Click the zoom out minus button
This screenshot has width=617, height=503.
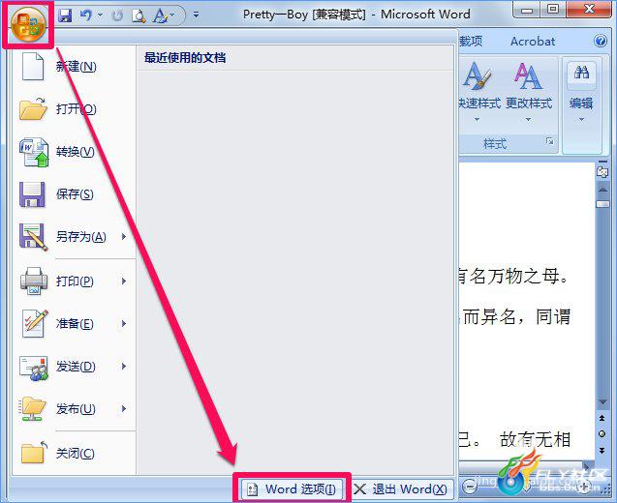(x=469, y=487)
